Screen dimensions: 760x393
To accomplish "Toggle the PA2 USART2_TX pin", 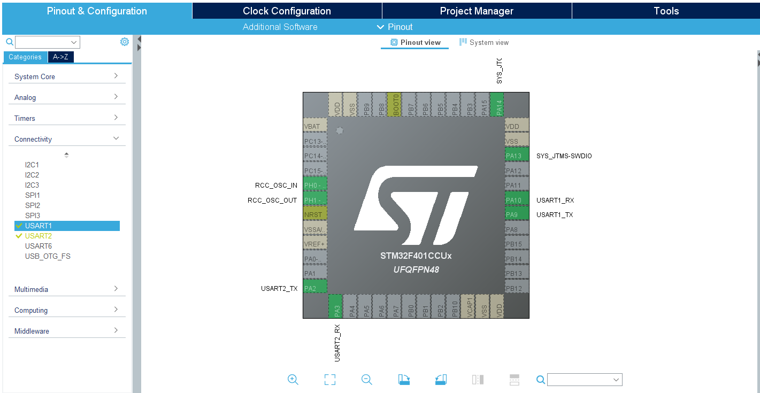I will [x=314, y=287].
